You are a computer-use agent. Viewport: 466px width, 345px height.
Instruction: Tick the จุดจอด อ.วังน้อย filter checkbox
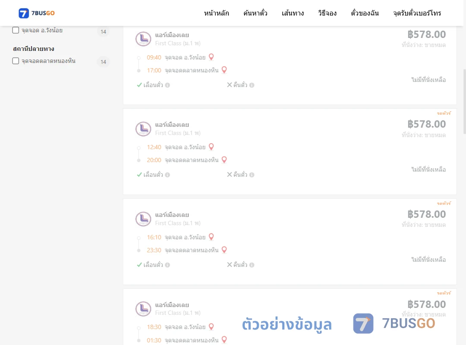coord(16,30)
